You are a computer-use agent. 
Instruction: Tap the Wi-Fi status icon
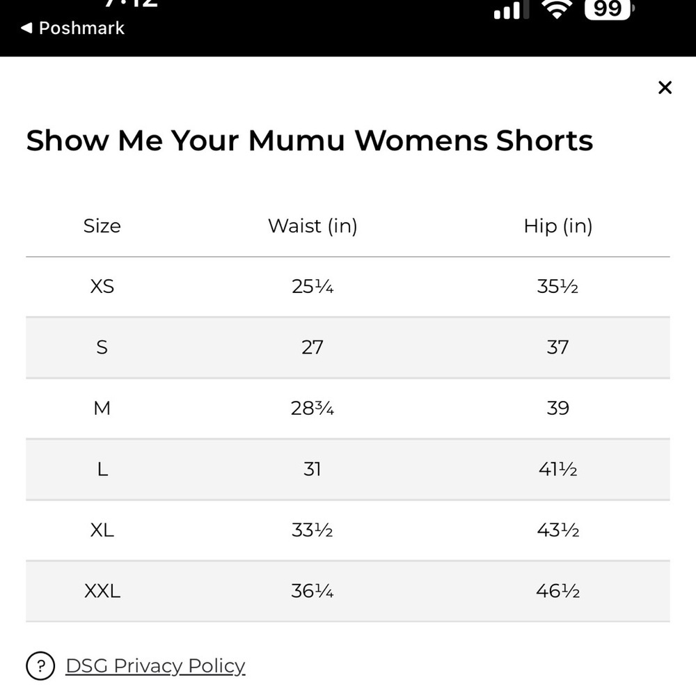556,8
